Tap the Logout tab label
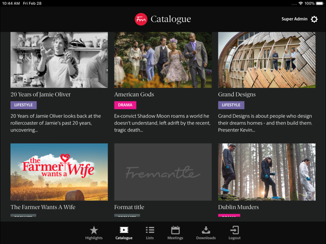 pos(234,238)
